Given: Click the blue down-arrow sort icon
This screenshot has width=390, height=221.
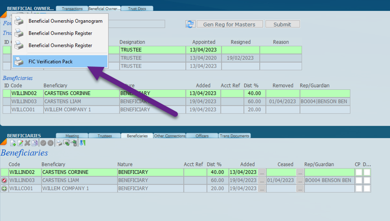Looking at the screenshot, I should tap(82, 143).
